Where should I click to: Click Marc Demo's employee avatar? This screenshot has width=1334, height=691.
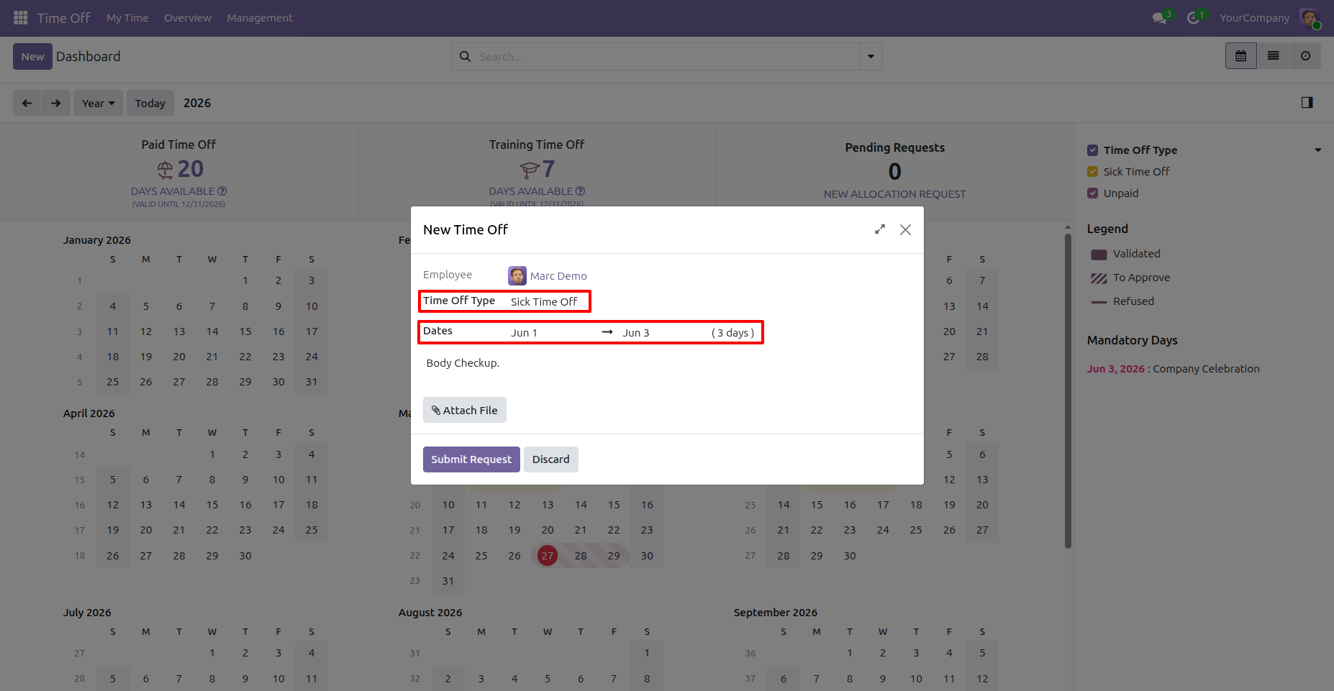517,275
